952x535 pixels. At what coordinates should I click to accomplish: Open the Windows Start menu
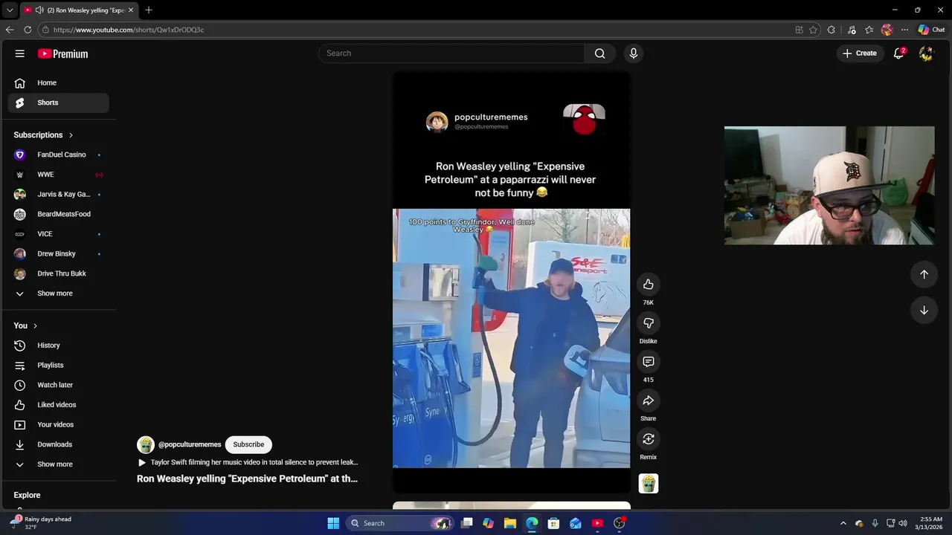point(333,523)
